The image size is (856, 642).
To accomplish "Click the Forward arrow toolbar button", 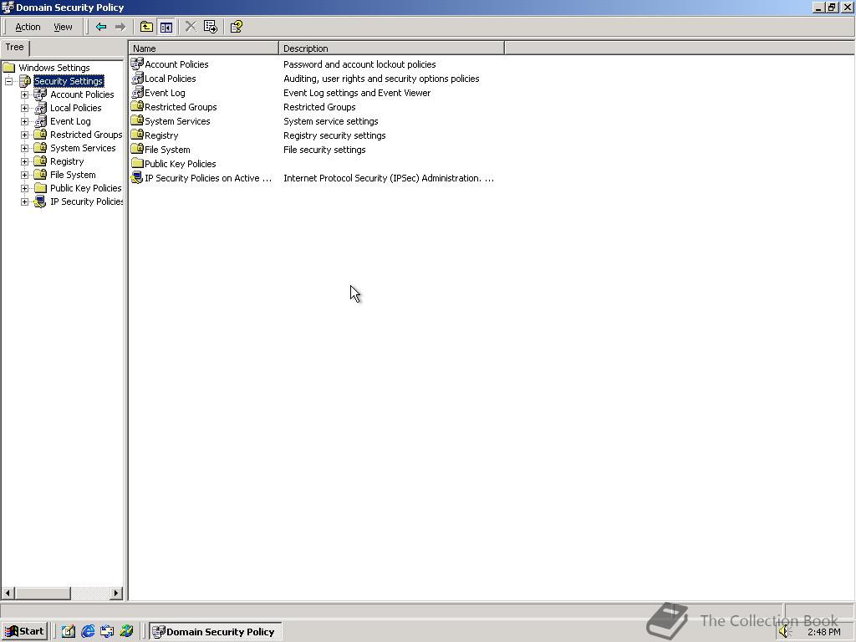I will pyautogui.click(x=120, y=27).
